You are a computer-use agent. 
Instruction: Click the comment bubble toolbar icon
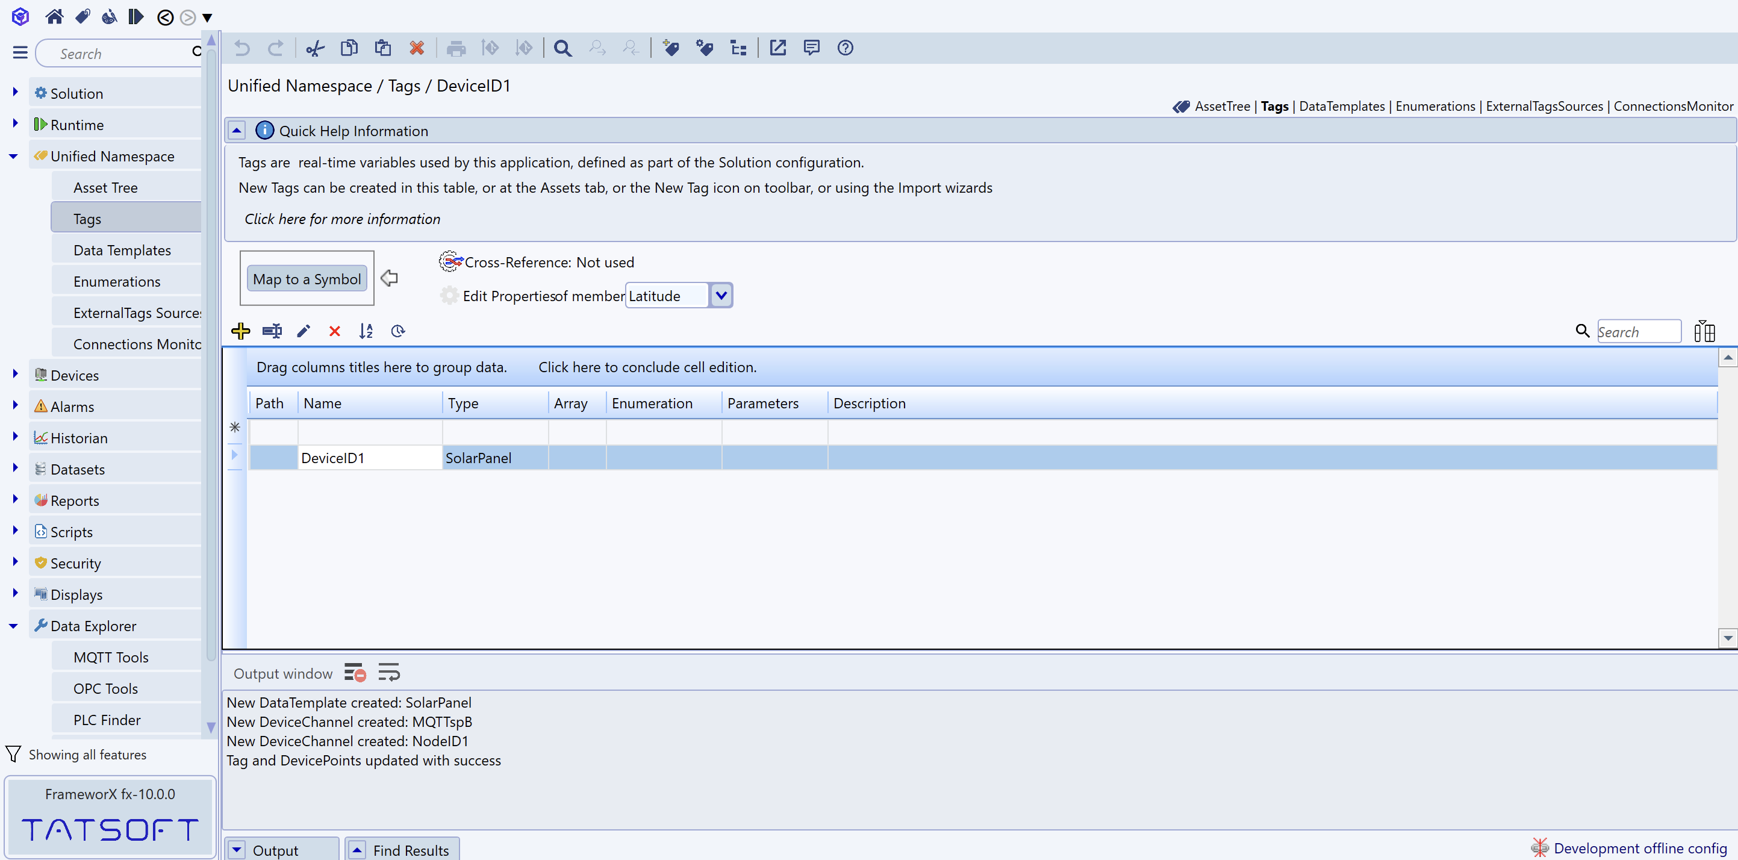tap(812, 48)
